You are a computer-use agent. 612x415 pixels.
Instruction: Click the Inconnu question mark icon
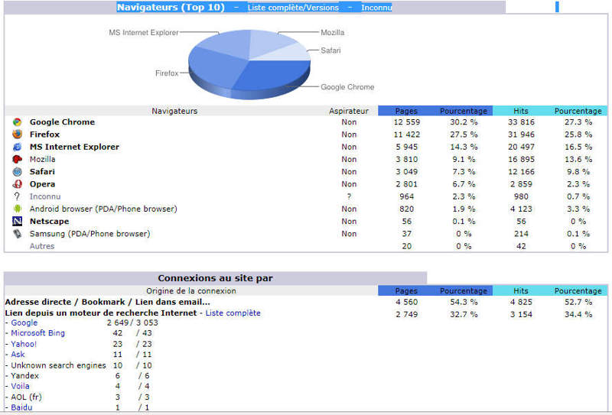(17, 196)
